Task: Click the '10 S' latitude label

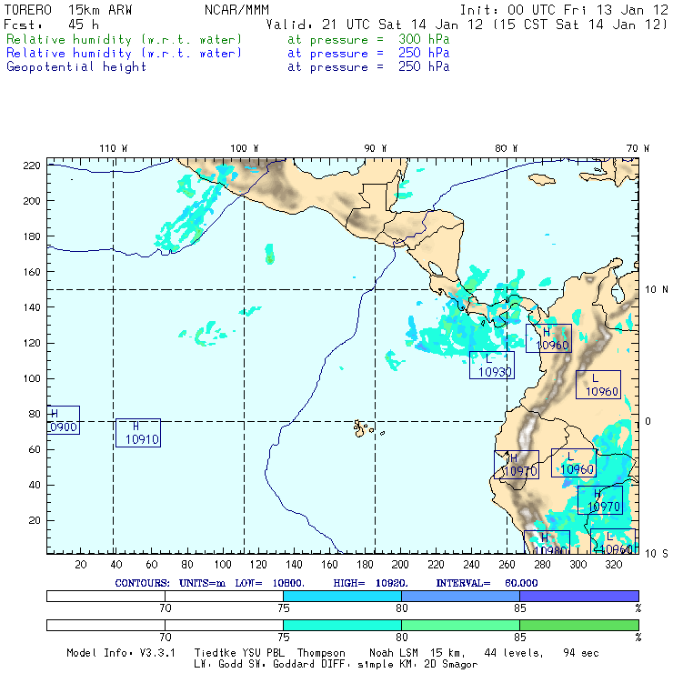Action: tap(657, 554)
